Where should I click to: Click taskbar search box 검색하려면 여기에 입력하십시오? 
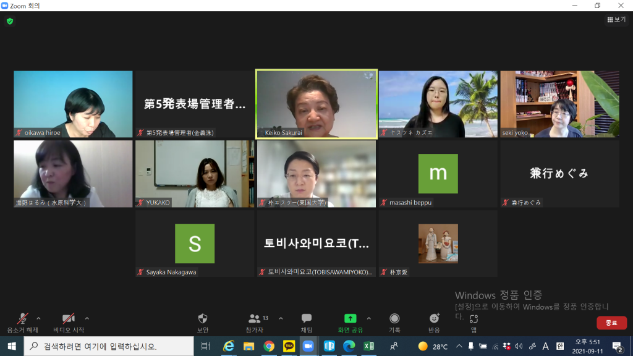tap(109, 346)
